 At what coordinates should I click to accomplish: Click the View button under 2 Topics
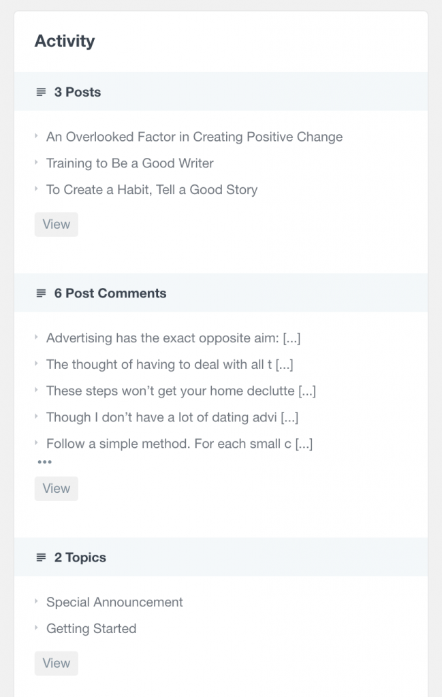[x=56, y=663]
